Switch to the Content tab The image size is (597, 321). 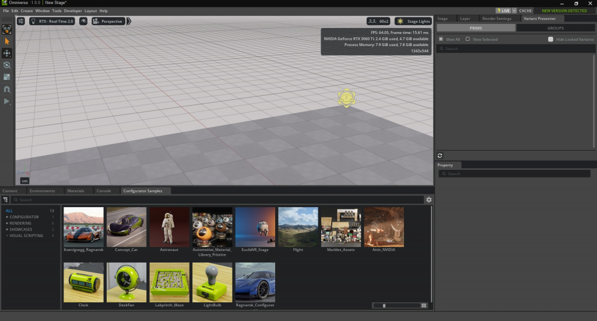point(10,191)
